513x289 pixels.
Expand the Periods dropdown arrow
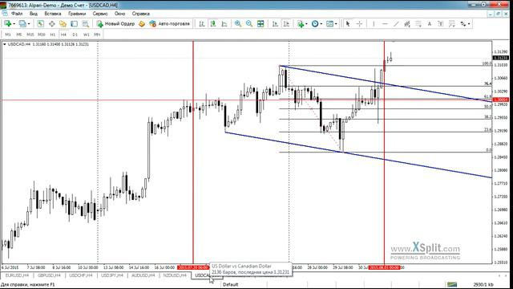(321, 24)
